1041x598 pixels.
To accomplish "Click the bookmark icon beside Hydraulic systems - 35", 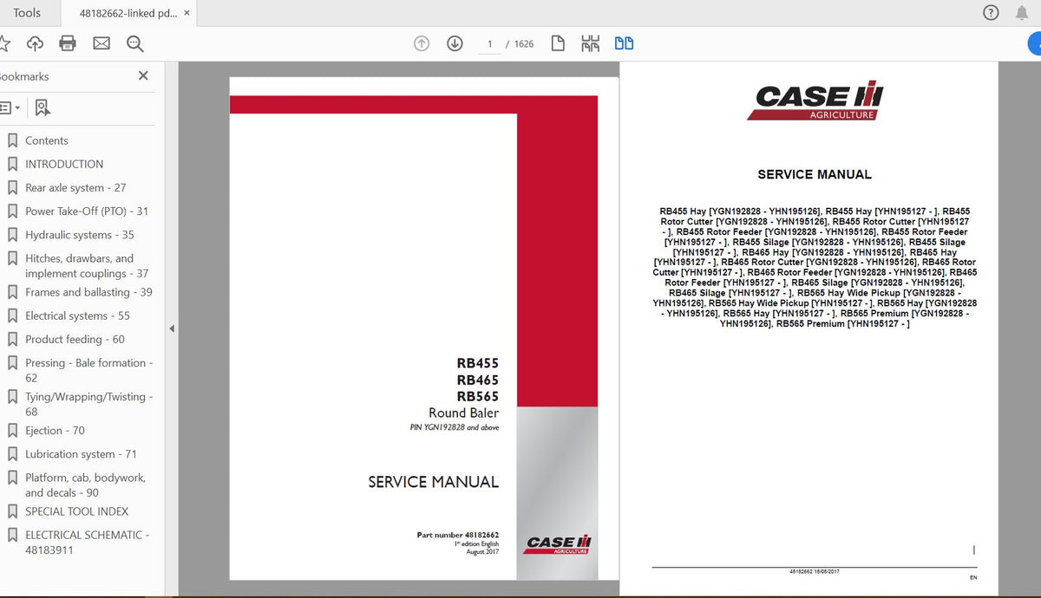I will pos(12,235).
